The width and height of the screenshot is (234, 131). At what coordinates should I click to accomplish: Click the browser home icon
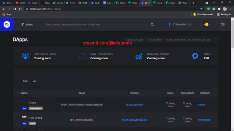coord(20,9)
